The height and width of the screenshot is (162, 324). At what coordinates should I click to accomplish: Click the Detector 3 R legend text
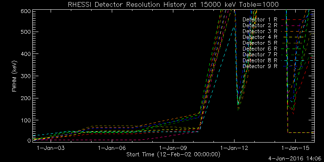[x=260, y=31]
